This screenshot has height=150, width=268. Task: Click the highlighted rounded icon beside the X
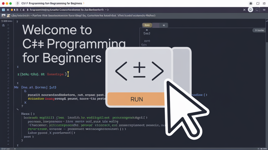[250, 10]
